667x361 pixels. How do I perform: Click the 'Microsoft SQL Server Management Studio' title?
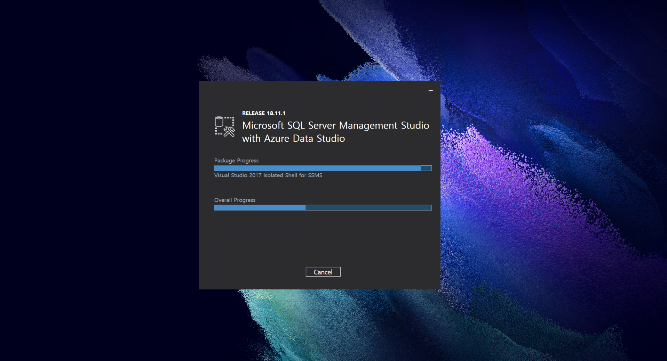coord(335,125)
